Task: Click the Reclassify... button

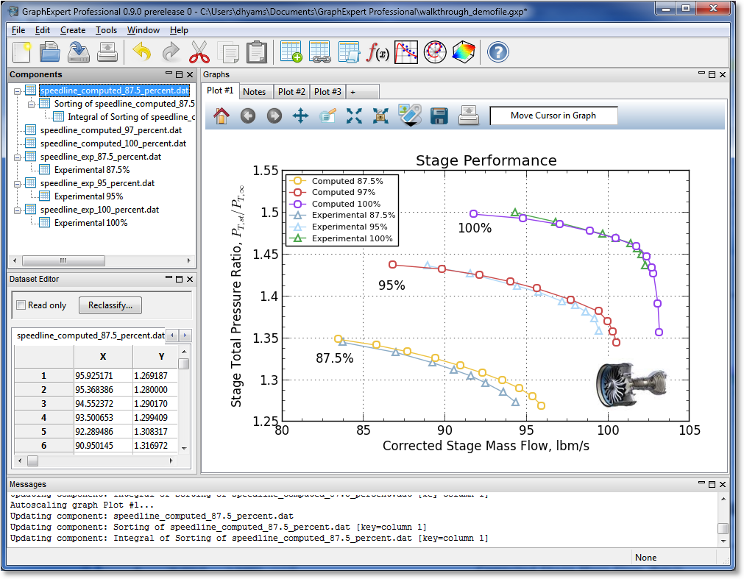Action: point(110,305)
